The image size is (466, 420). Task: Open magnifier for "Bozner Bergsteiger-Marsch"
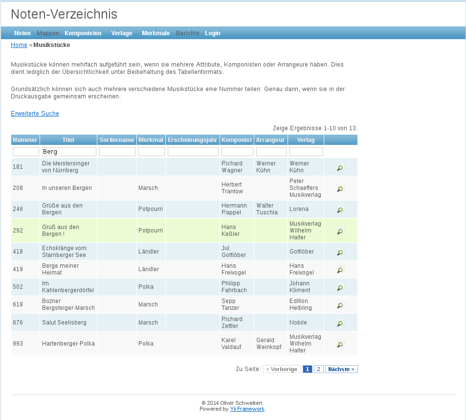pos(339,304)
